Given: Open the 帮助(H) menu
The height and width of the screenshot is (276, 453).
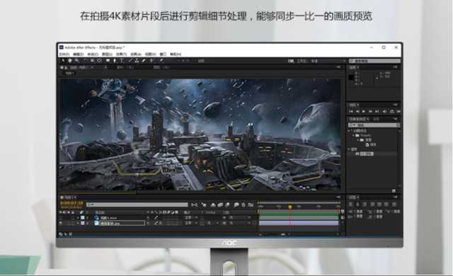Looking at the screenshot, I should click(x=176, y=54).
